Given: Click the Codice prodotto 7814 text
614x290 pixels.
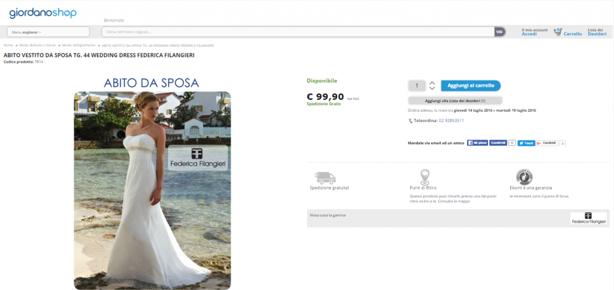Looking at the screenshot, I should click(23, 62).
